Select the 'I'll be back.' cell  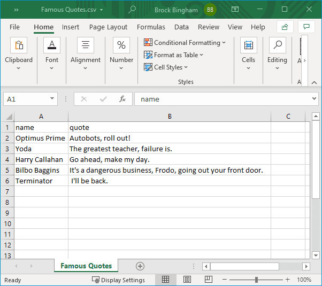(x=170, y=181)
